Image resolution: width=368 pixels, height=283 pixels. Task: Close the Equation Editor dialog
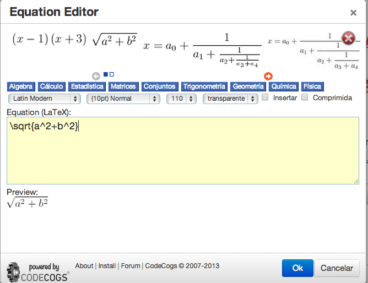coord(353,13)
